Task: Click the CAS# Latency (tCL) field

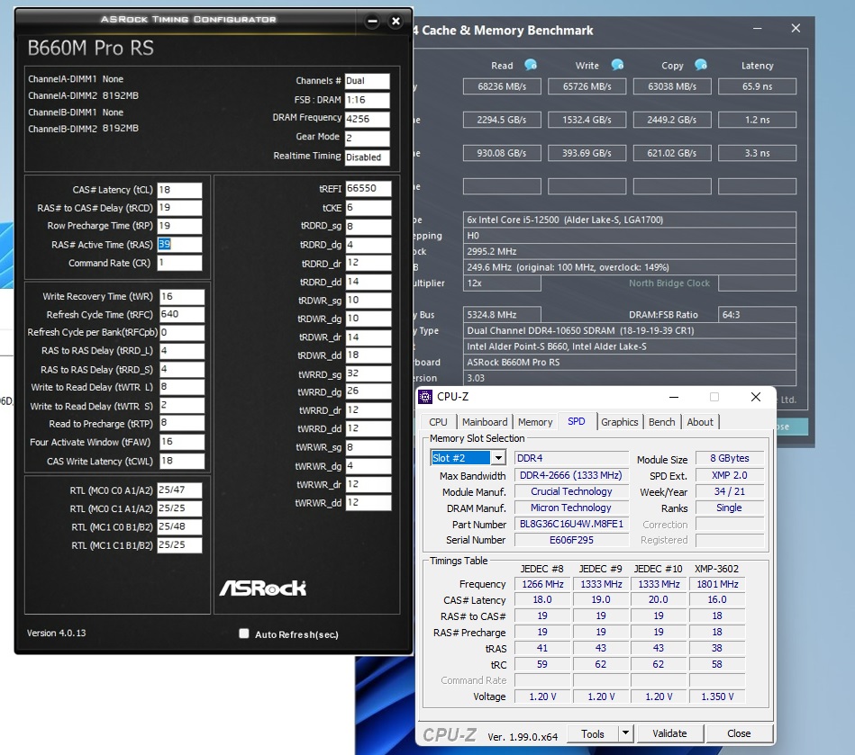Action: [x=179, y=190]
